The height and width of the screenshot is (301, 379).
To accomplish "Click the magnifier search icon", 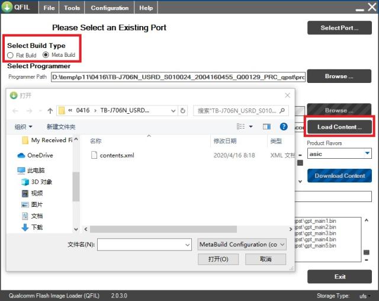I will click(x=282, y=111).
